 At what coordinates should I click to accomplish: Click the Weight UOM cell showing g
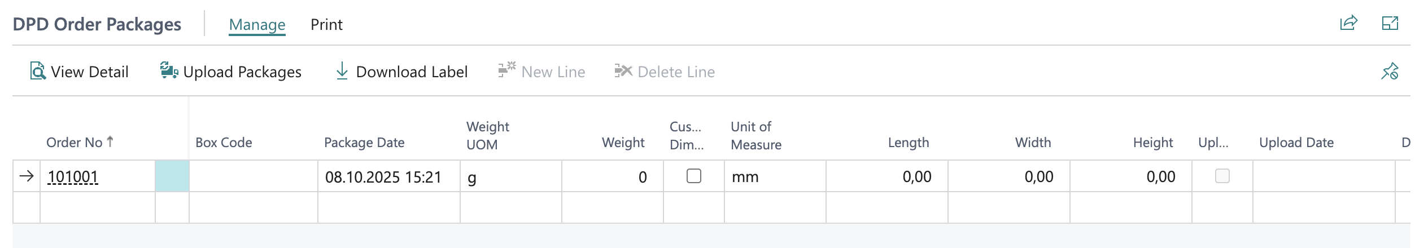pos(510,177)
